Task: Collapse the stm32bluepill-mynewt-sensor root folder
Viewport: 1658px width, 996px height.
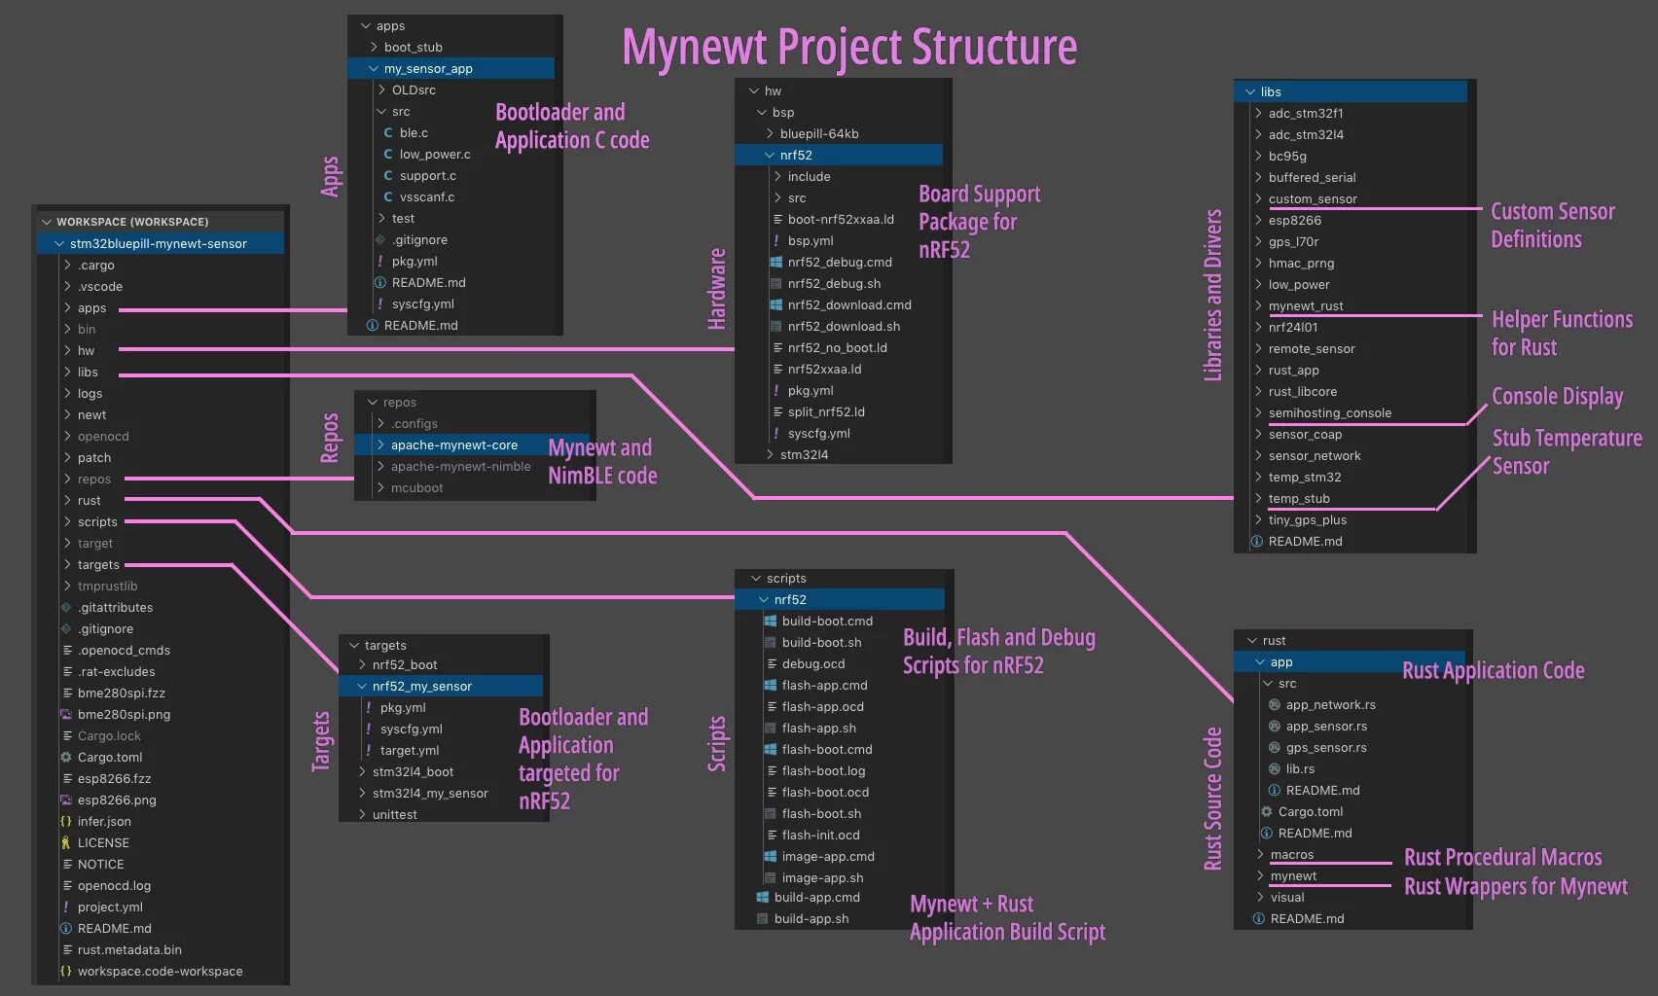Action: 59,243
